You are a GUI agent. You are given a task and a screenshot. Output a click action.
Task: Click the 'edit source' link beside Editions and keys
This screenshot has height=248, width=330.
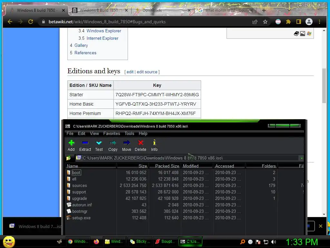[147, 72]
